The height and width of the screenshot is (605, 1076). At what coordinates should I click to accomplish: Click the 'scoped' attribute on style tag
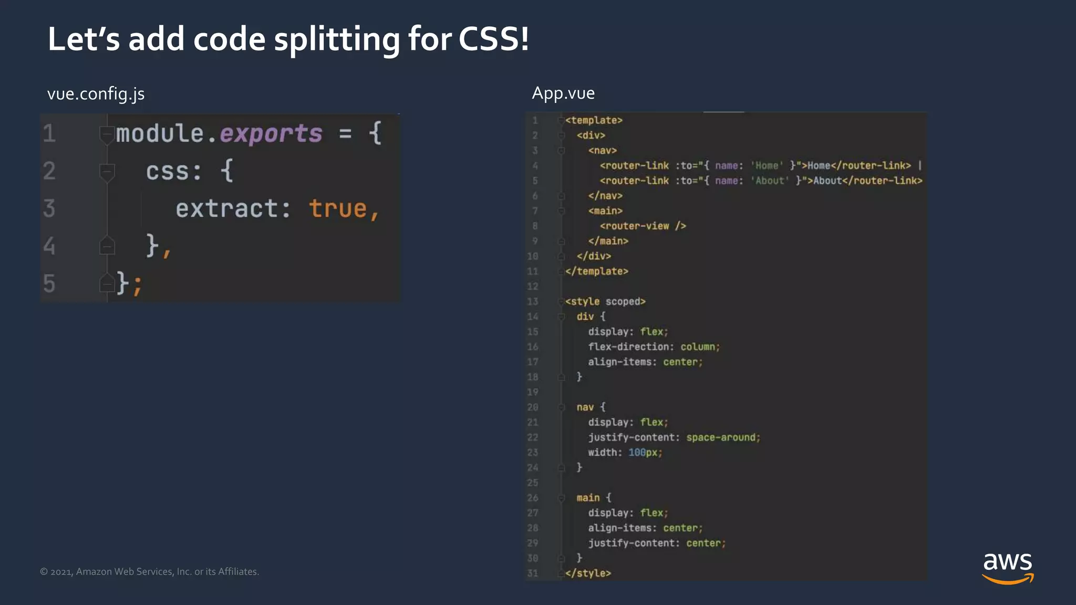point(623,301)
